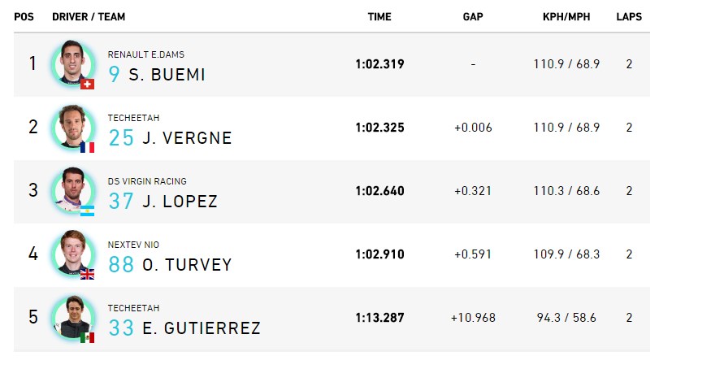Open the S. BUEMI driver name

point(167,75)
